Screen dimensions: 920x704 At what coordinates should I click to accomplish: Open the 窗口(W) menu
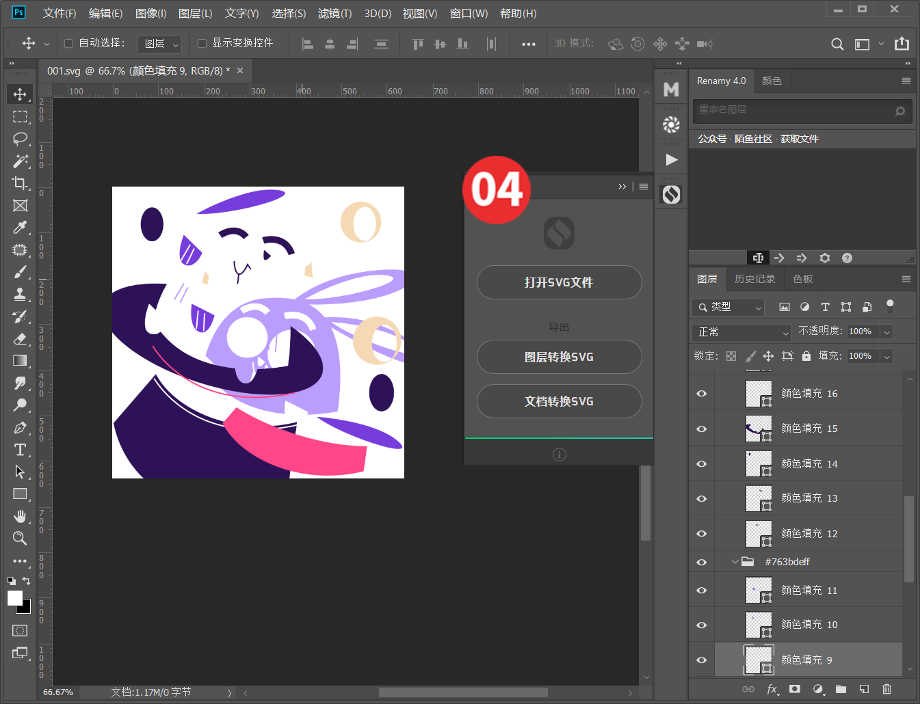pyautogui.click(x=469, y=14)
